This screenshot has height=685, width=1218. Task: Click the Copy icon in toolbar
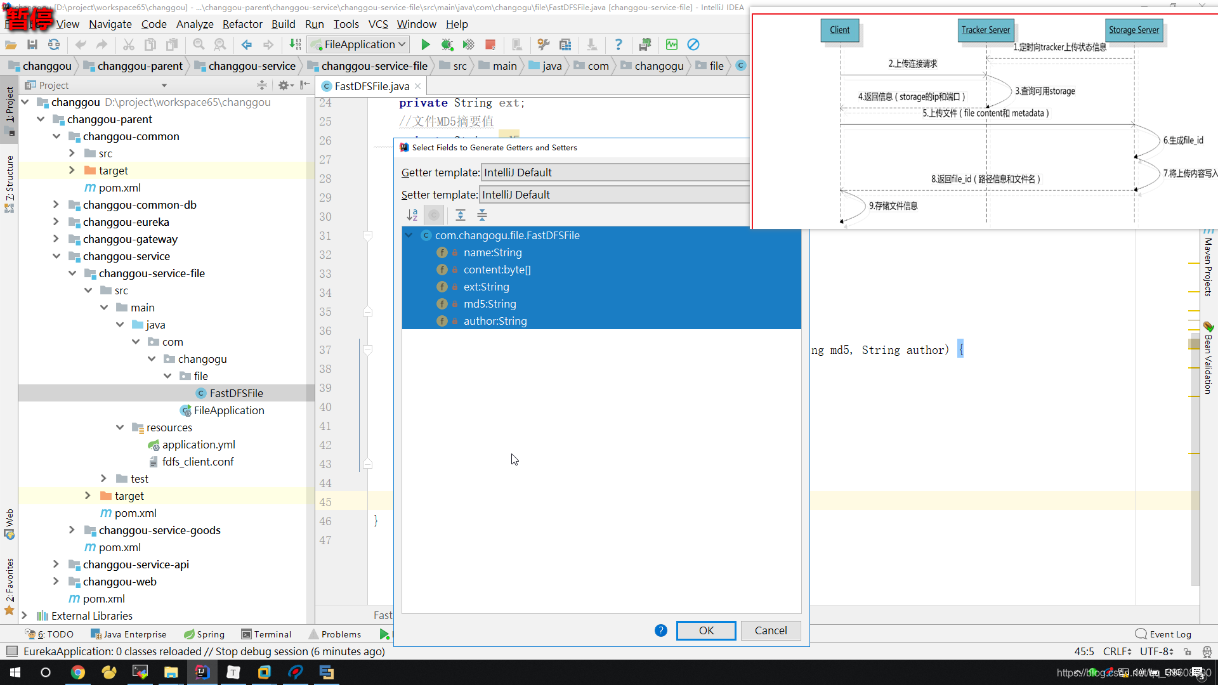(150, 44)
